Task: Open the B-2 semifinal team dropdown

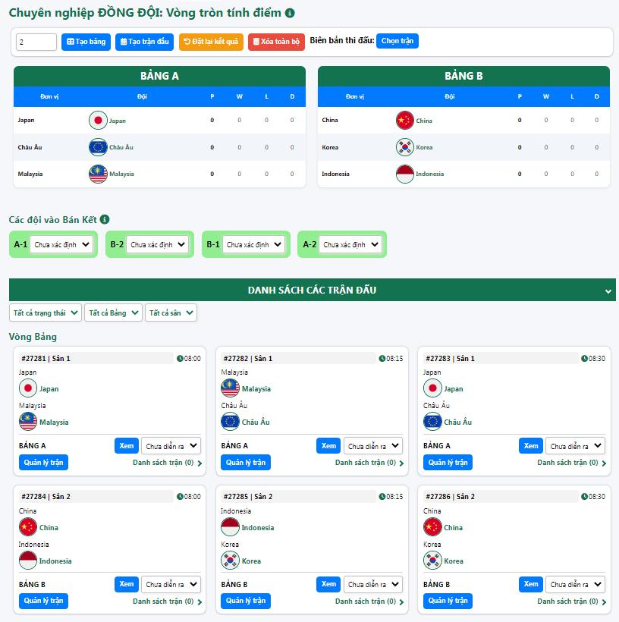Action: point(159,244)
